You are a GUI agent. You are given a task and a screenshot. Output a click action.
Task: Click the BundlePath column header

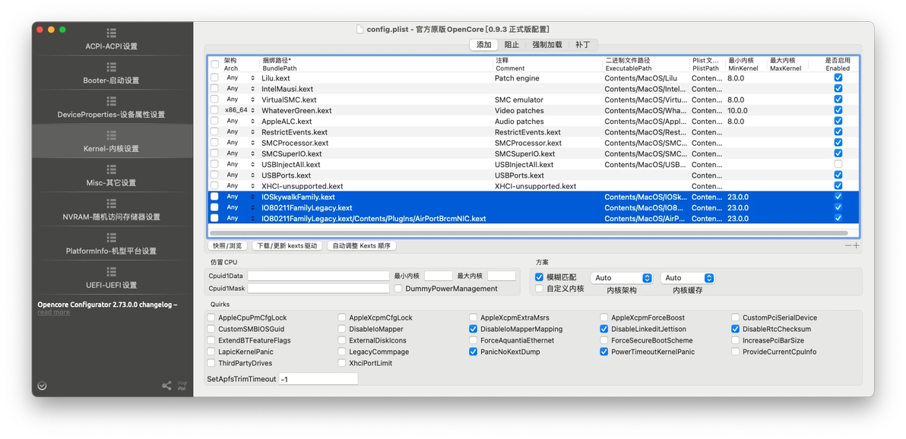pos(376,64)
